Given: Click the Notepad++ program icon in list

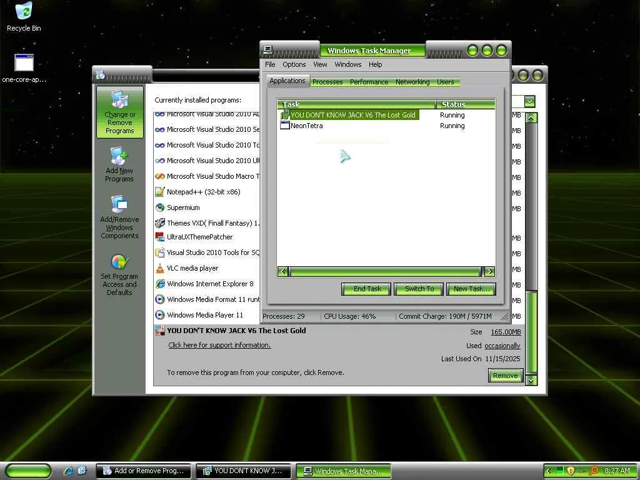Looking at the screenshot, I should click(159, 192).
